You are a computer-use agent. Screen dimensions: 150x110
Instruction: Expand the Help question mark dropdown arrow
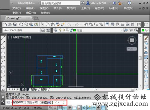pos(133,3)
